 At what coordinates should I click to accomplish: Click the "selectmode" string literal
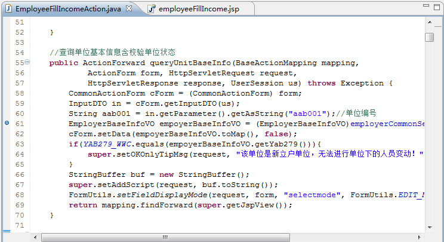click(314, 195)
